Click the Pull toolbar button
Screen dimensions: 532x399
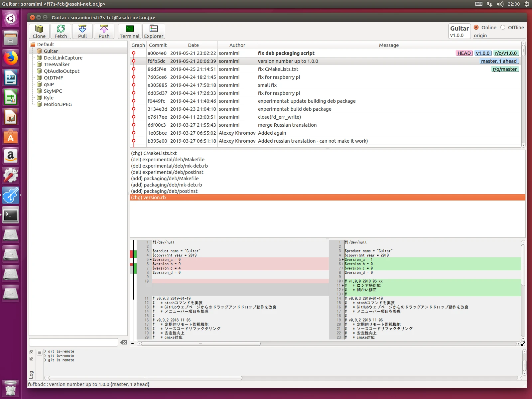[x=82, y=31]
